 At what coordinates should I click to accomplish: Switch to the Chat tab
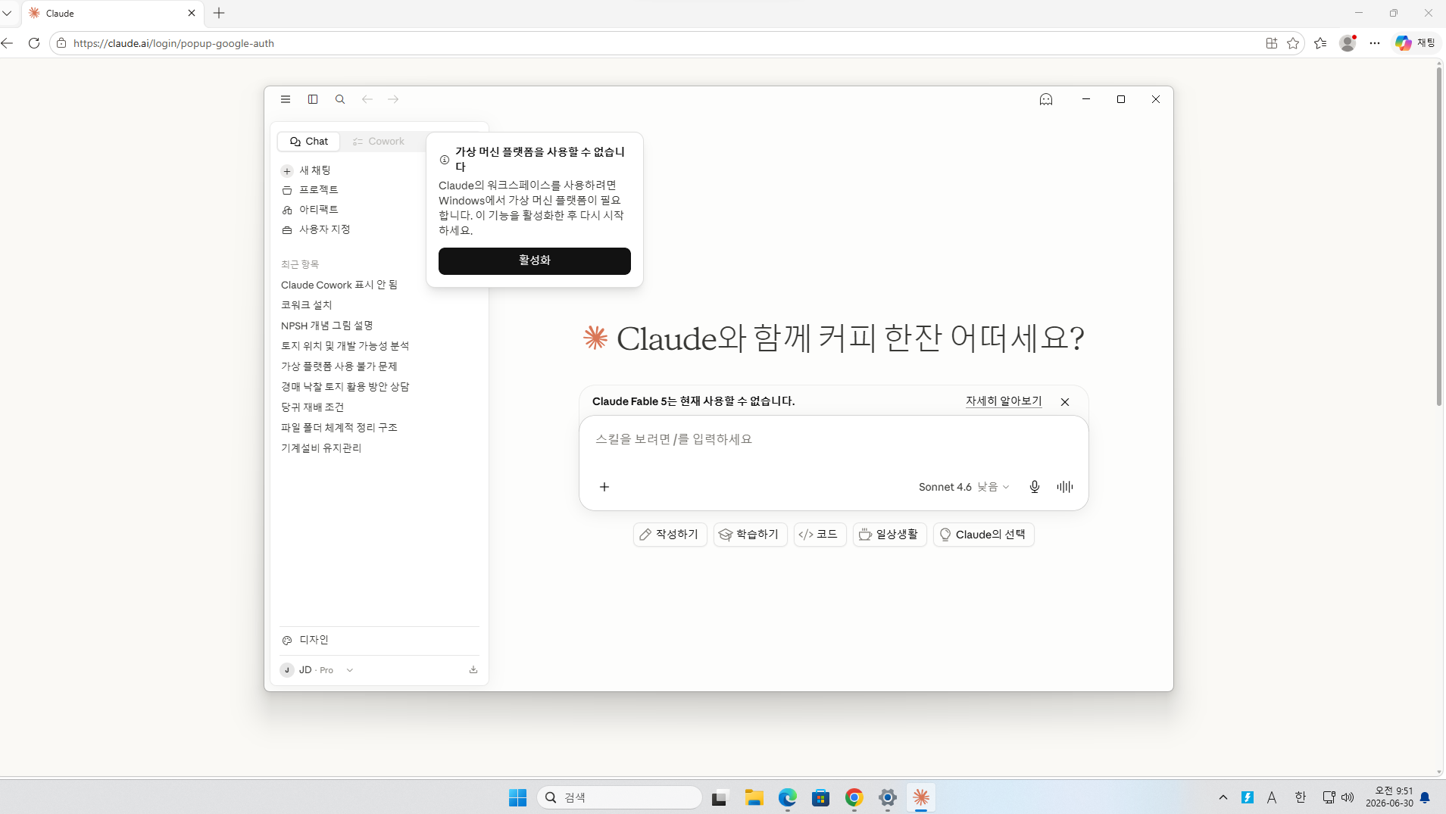[x=309, y=142]
